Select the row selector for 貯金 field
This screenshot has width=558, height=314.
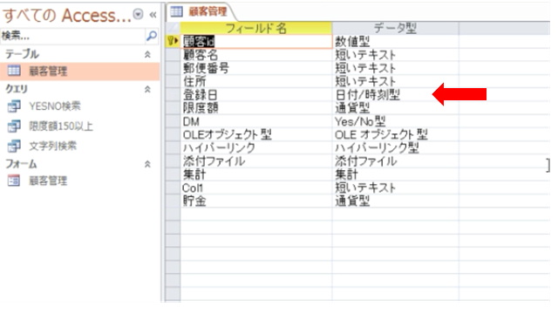[173, 201]
